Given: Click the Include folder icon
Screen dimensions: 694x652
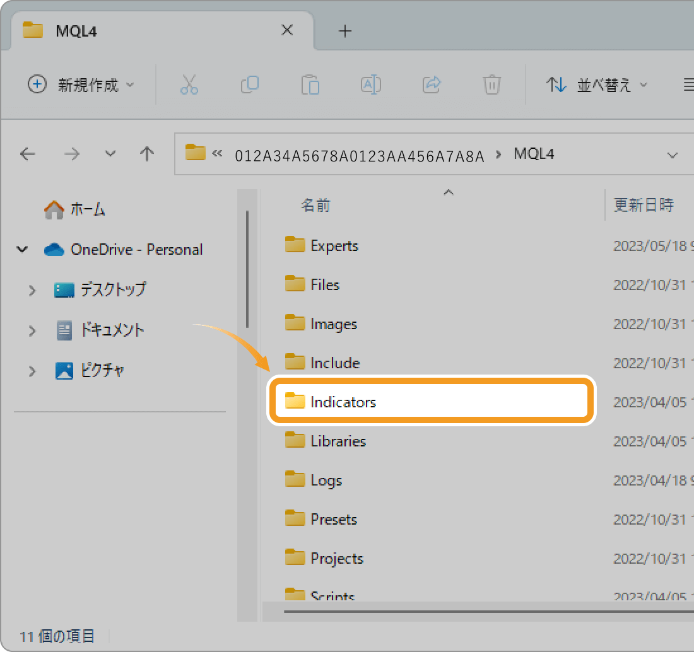Looking at the screenshot, I should [295, 361].
